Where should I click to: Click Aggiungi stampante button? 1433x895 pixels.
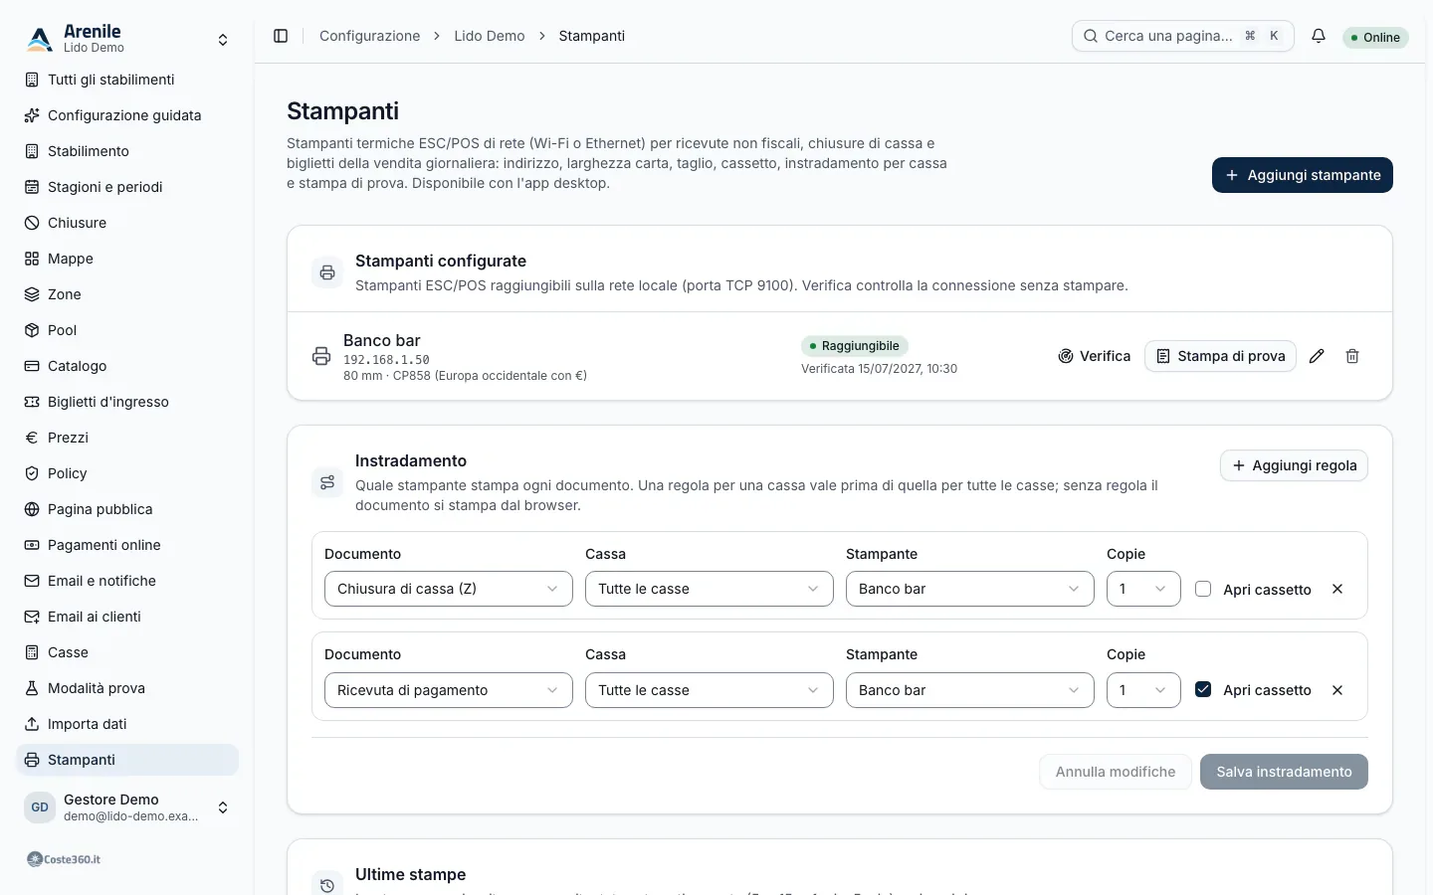1303,175
